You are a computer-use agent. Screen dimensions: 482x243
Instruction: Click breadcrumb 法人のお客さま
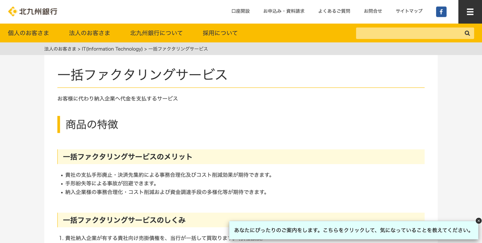60,49
